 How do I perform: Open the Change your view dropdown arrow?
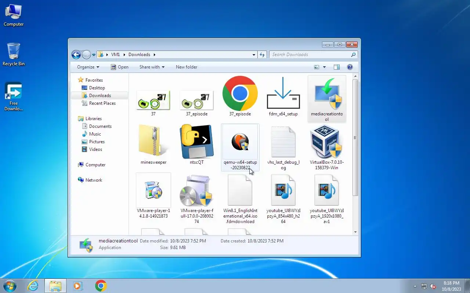pos(324,67)
